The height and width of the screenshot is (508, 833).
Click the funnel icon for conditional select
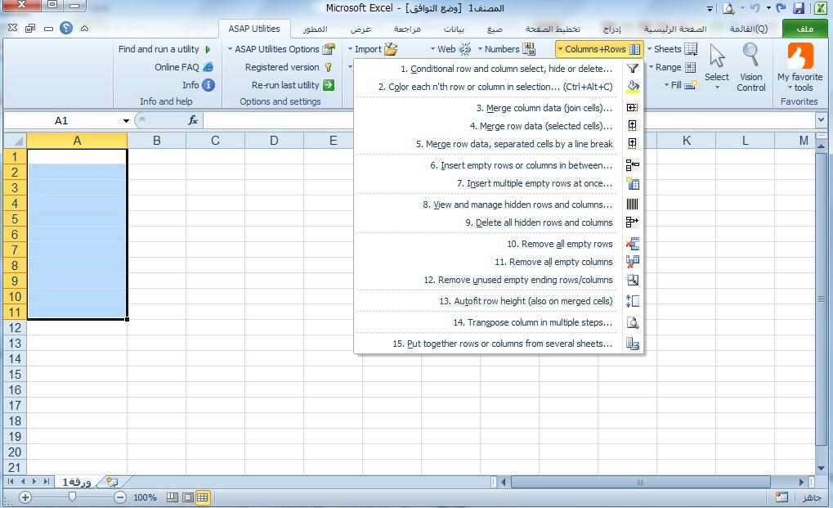(x=632, y=69)
